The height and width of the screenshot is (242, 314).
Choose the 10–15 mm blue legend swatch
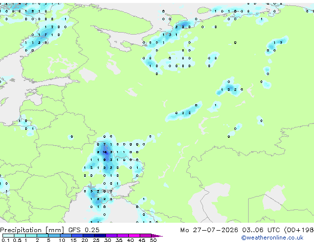point(65,236)
